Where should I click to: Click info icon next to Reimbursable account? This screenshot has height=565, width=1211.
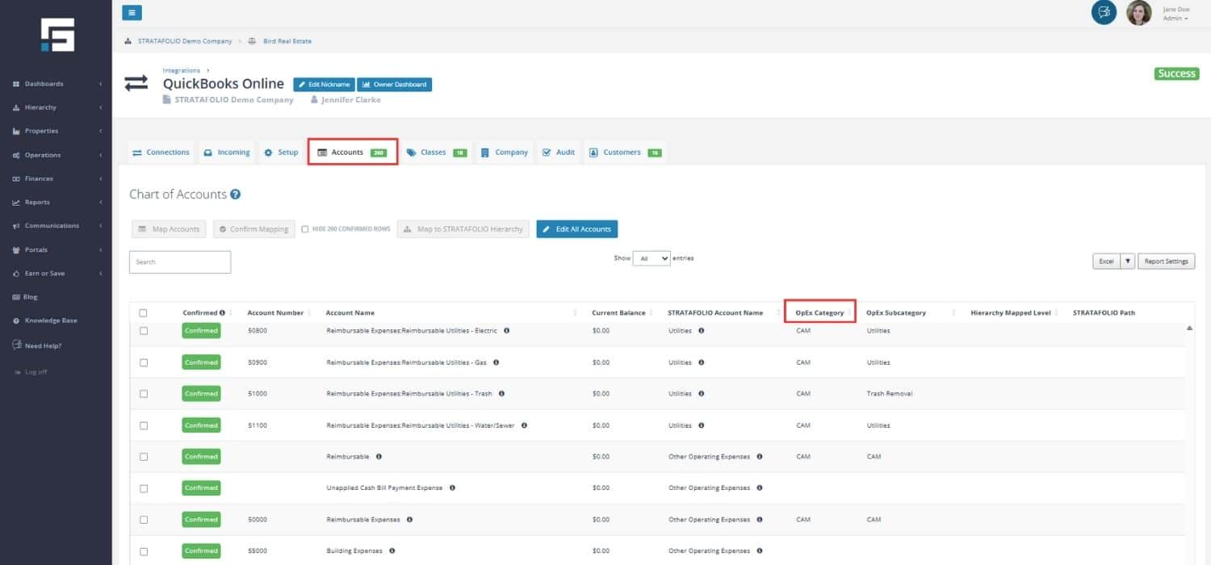click(x=379, y=457)
